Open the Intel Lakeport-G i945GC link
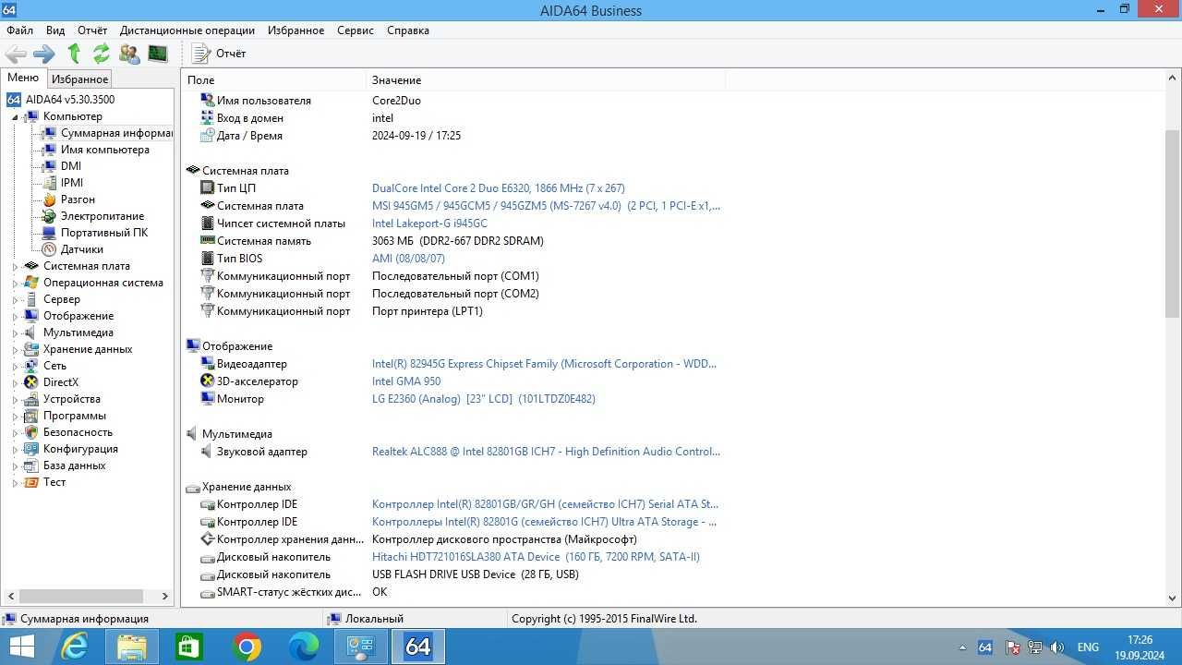This screenshot has height=665, width=1182. point(429,224)
